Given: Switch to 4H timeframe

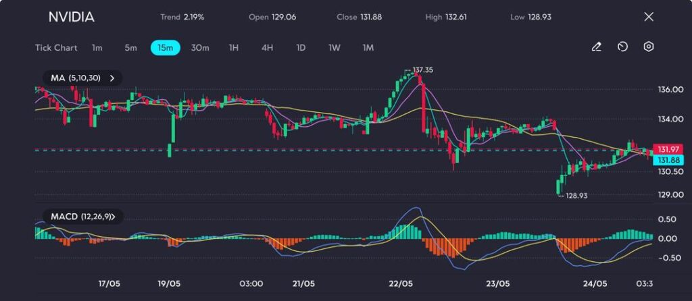Looking at the screenshot, I should point(267,48).
